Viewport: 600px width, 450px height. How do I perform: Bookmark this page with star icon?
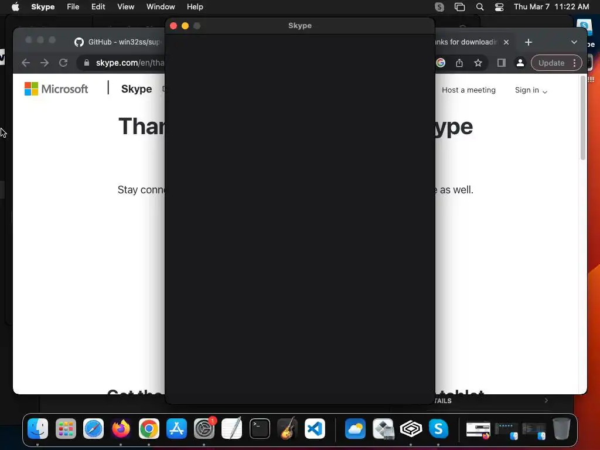click(478, 63)
